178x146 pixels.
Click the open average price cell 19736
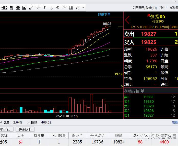97,142
